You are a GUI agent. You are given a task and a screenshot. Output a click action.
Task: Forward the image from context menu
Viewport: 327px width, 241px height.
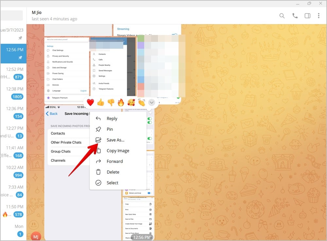(x=114, y=161)
